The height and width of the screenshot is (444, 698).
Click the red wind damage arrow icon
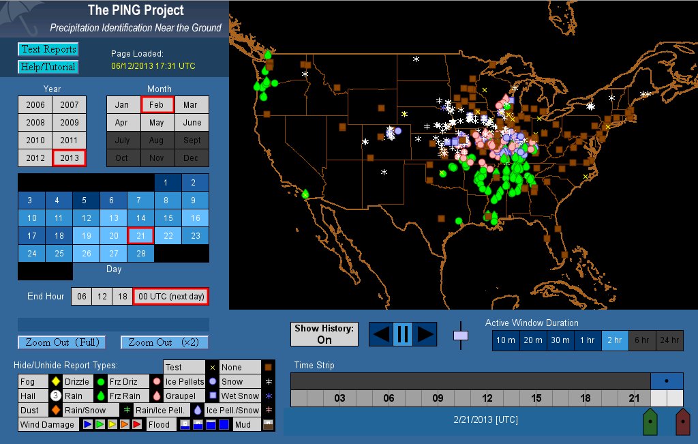136,425
